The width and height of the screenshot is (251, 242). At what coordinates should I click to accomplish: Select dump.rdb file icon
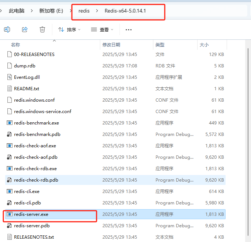(x=10, y=66)
